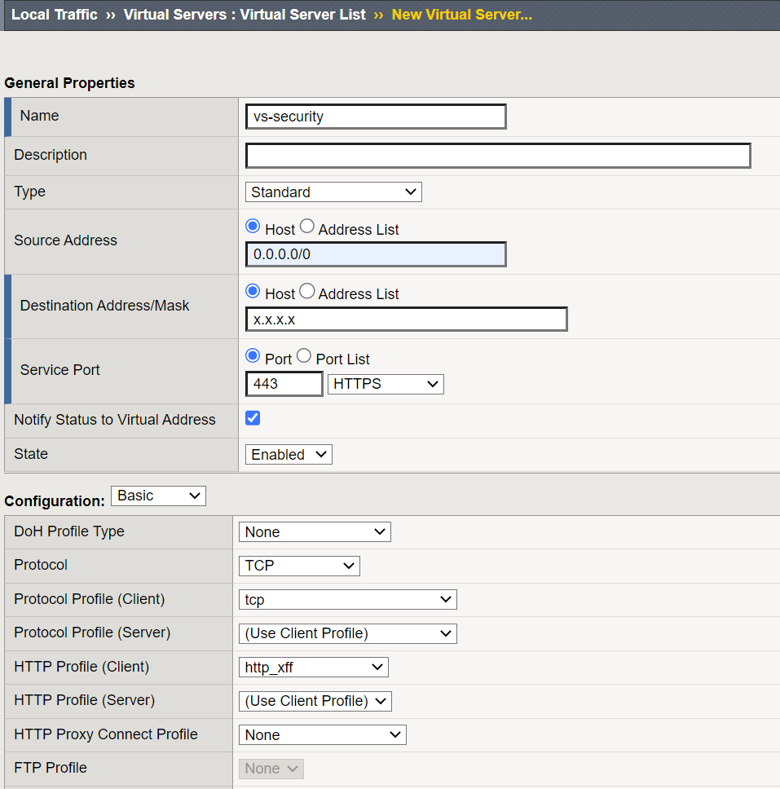The image size is (780, 789).
Task: Open the HTTP Proxy Connect Profile dropdown
Action: coord(323,735)
